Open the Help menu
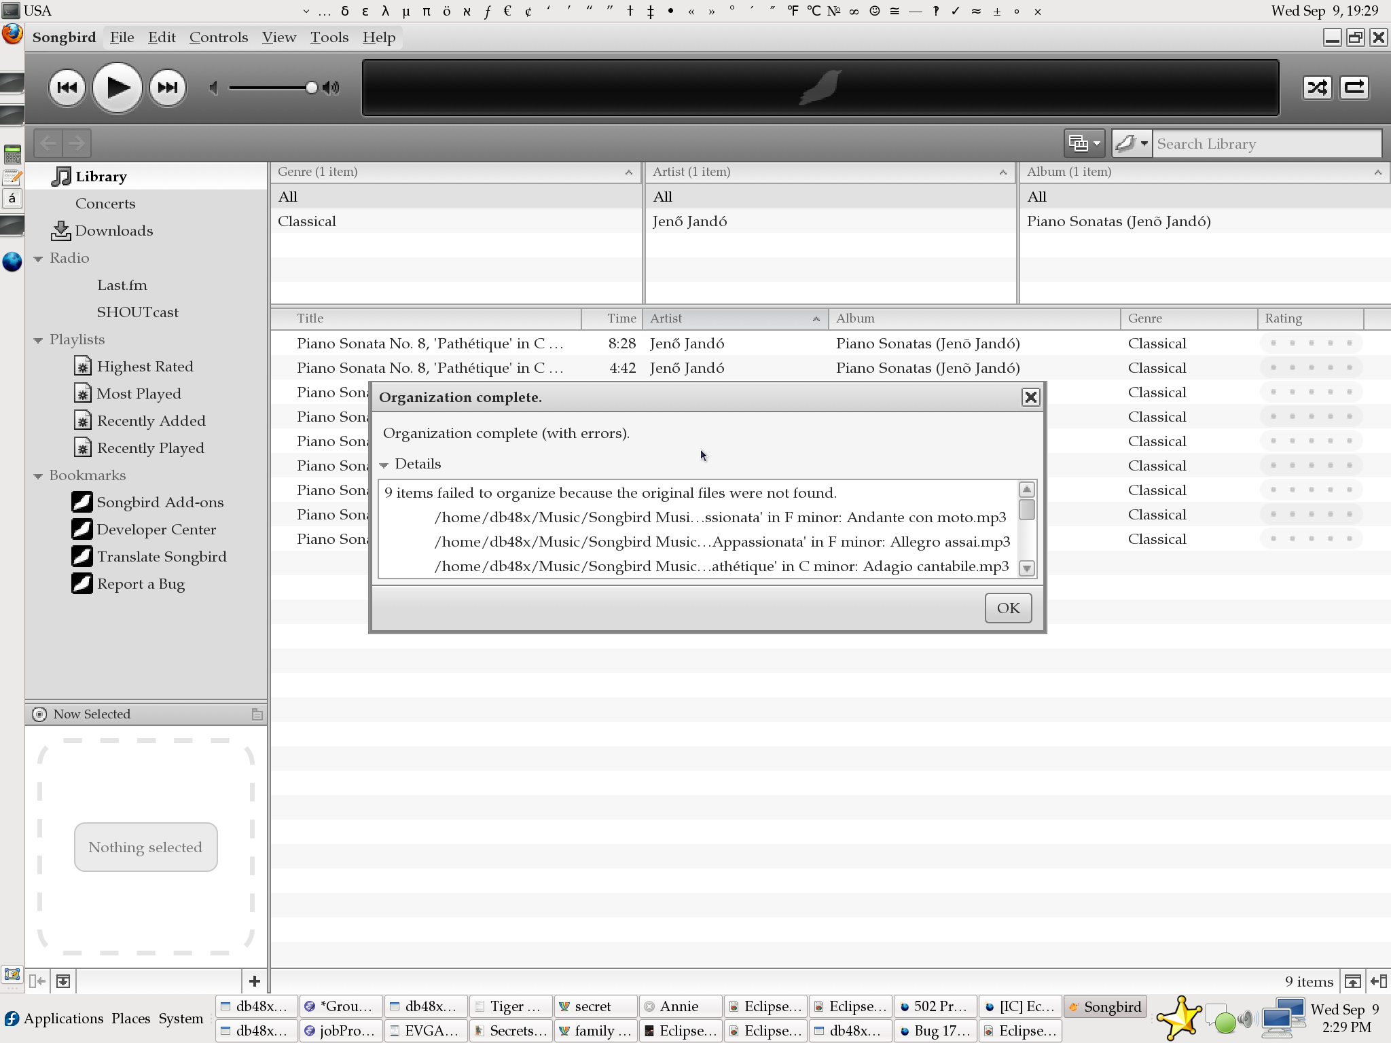 click(378, 37)
